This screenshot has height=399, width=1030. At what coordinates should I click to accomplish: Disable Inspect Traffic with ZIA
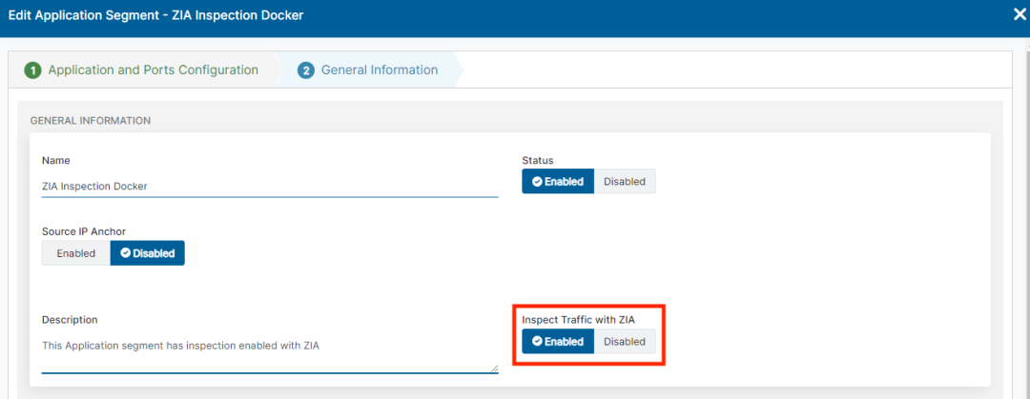625,342
